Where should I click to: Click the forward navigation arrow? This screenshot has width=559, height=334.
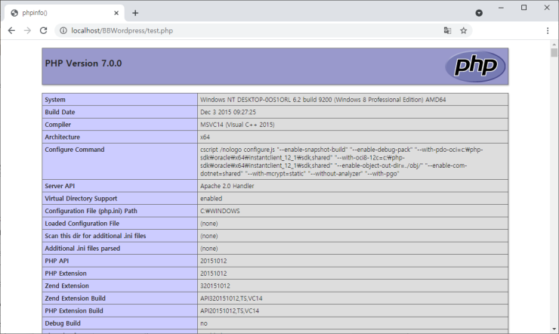28,31
